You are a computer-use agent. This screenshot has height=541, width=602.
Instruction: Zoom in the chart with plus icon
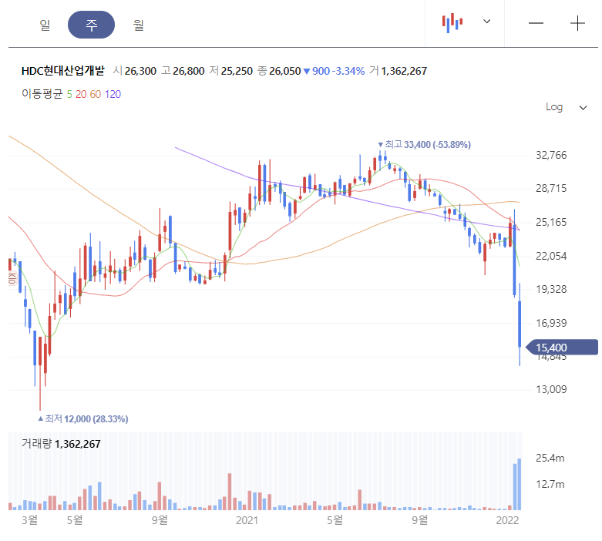coord(577,23)
